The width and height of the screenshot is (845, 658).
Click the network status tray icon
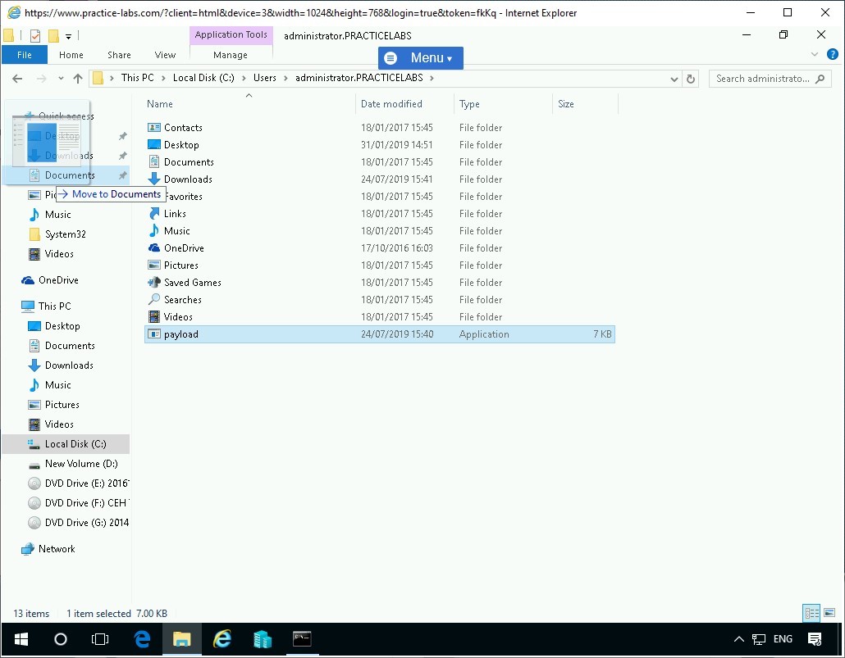[x=759, y=639]
